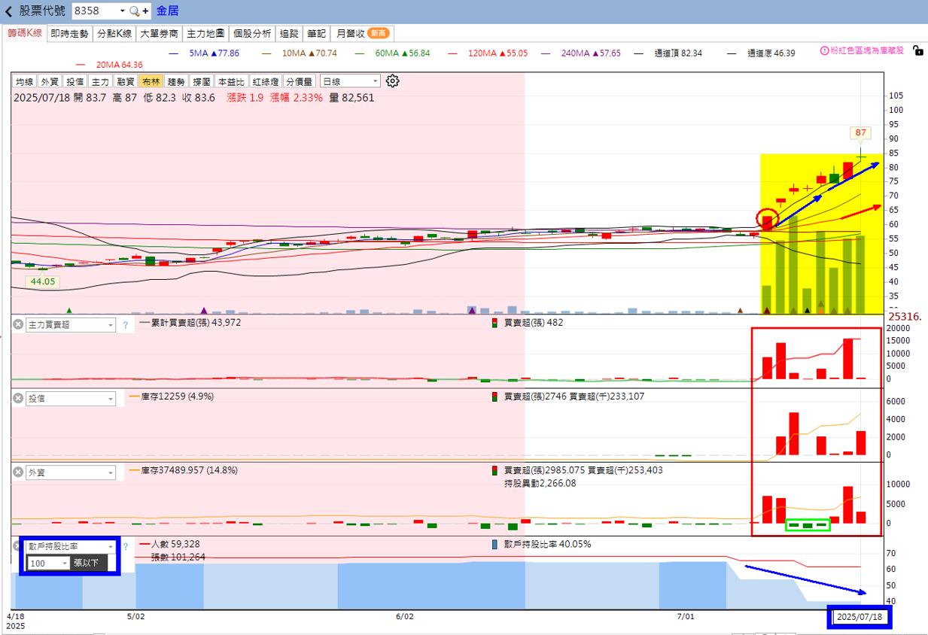Screen dimensions: 928x635
Task: Open chart settings with the gear icon
Action: [x=392, y=81]
